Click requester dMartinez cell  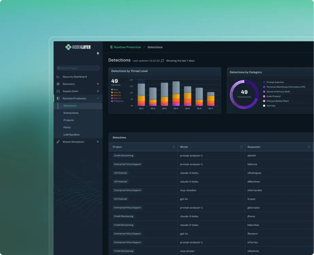(253, 182)
